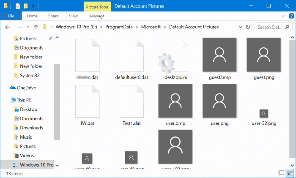Image resolution: width=296 pixels, height=178 pixels.
Task: Expand the ribbon with the chevron
Action: point(283,16)
